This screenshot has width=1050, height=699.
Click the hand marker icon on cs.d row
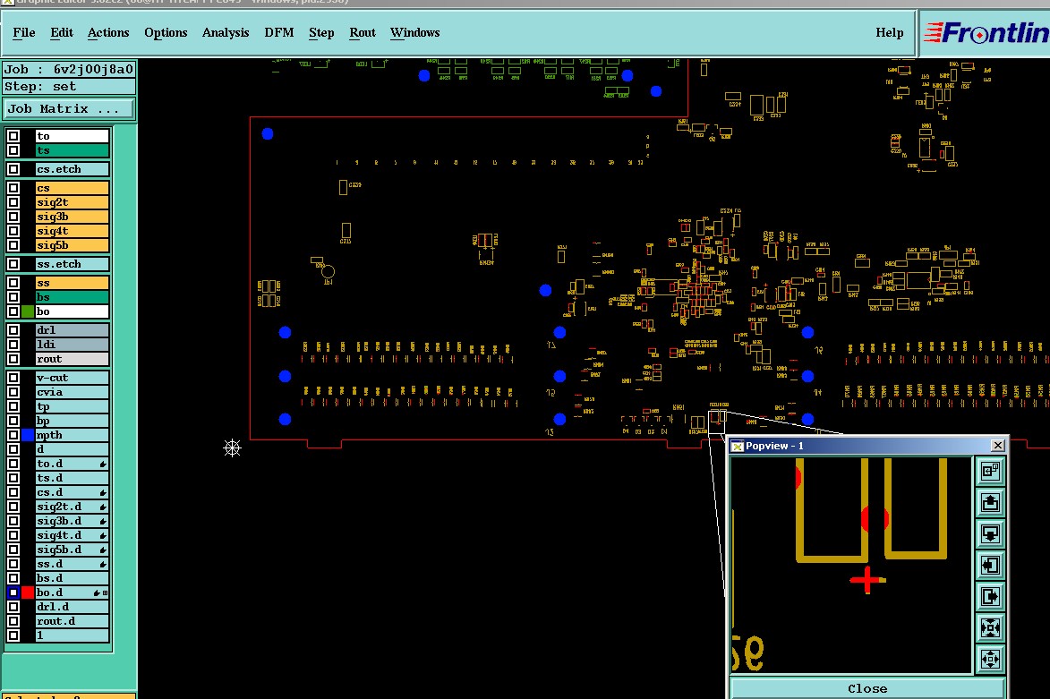[103, 493]
